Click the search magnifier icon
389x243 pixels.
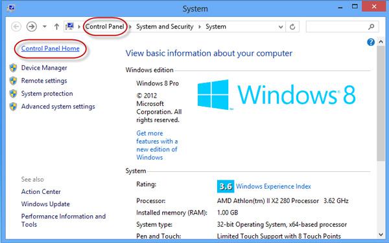click(x=371, y=26)
